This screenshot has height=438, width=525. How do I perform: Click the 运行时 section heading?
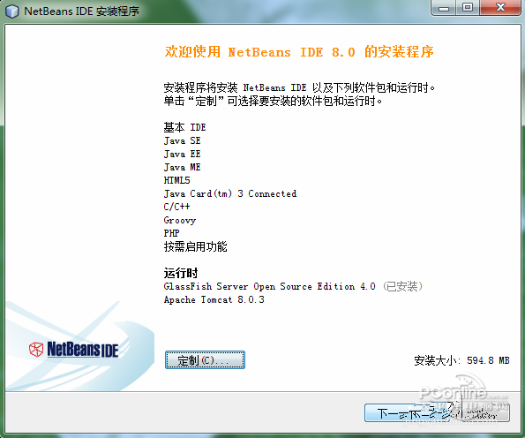click(181, 273)
